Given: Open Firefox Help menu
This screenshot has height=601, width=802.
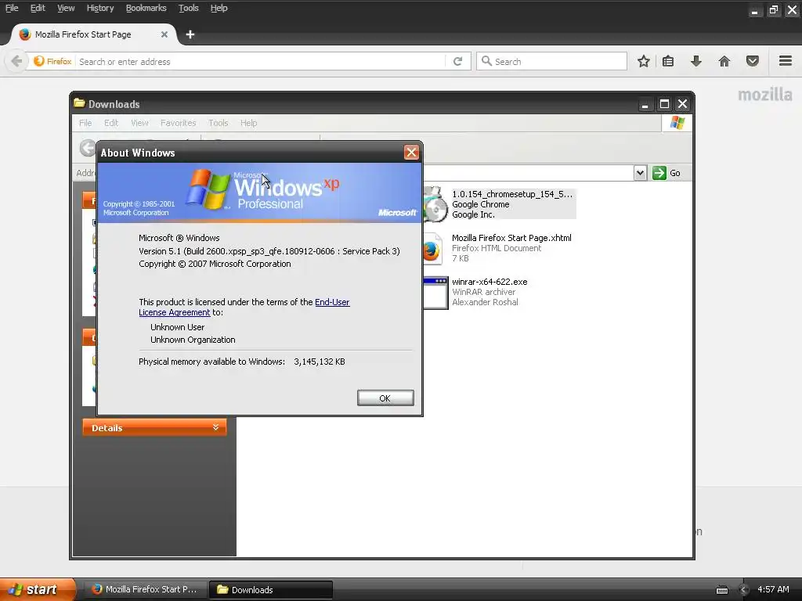Looking at the screenshot, I should pos(219,8).
